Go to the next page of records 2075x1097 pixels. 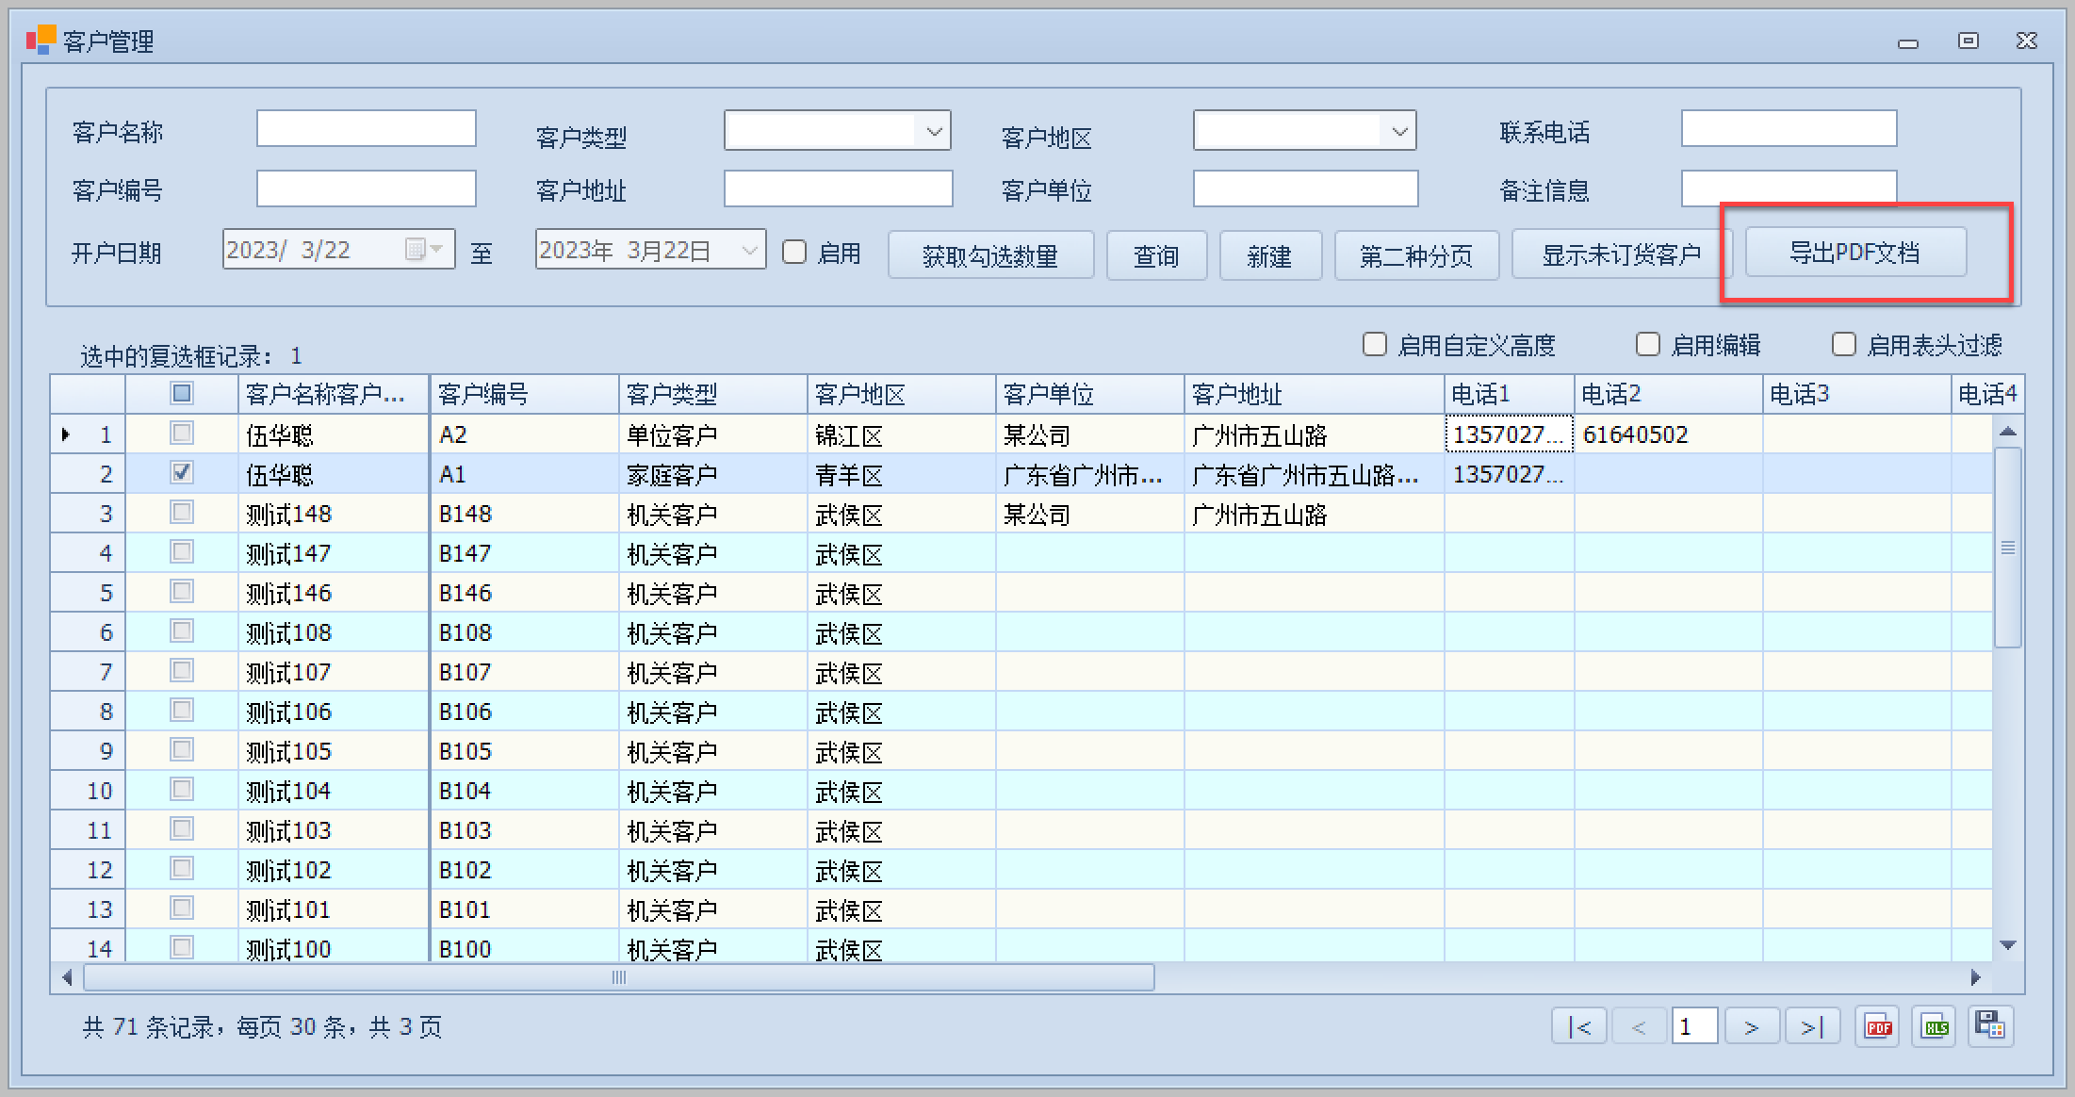click(1751, 1026)
